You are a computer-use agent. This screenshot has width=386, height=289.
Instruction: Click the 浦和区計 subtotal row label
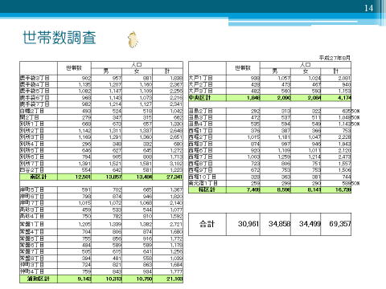point(39,279)
